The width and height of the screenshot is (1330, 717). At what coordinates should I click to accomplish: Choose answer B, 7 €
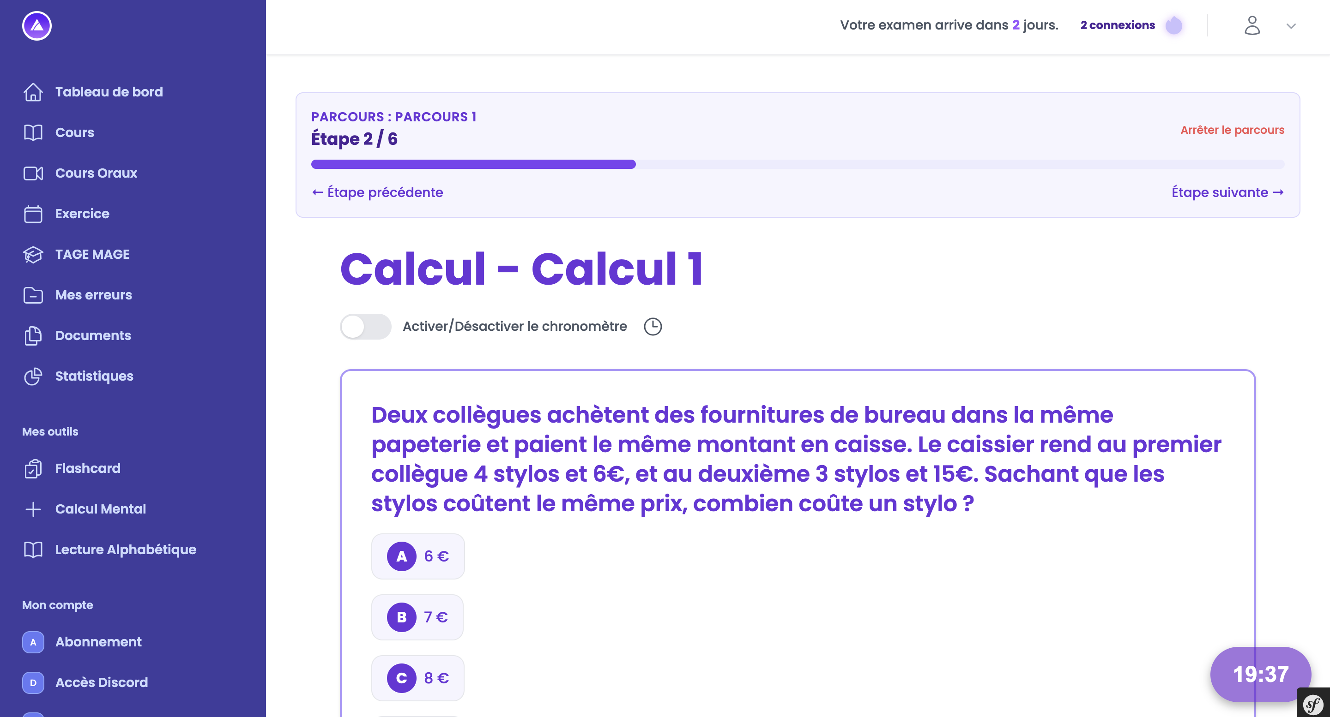coord(417,617)
